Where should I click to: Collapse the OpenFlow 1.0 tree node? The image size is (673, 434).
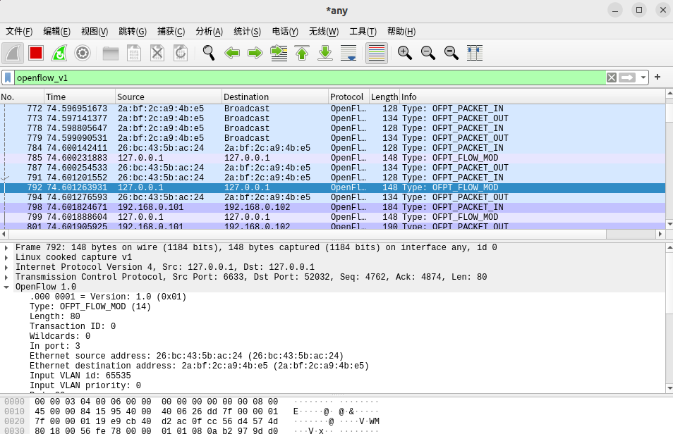6,287
